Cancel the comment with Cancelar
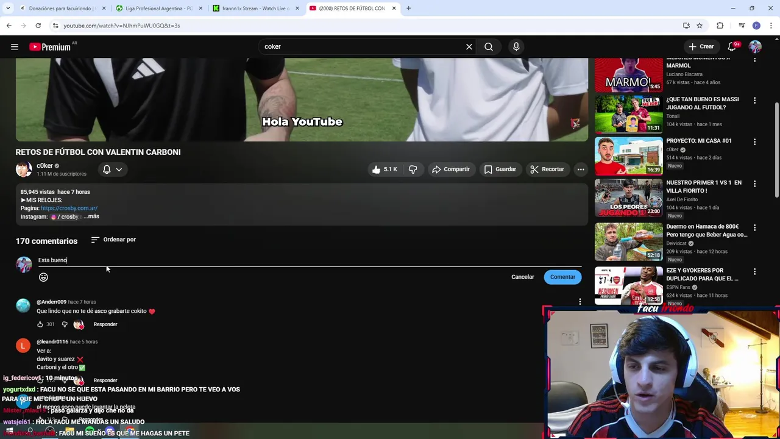The image size is (780, 439). [x=523, y=277]
